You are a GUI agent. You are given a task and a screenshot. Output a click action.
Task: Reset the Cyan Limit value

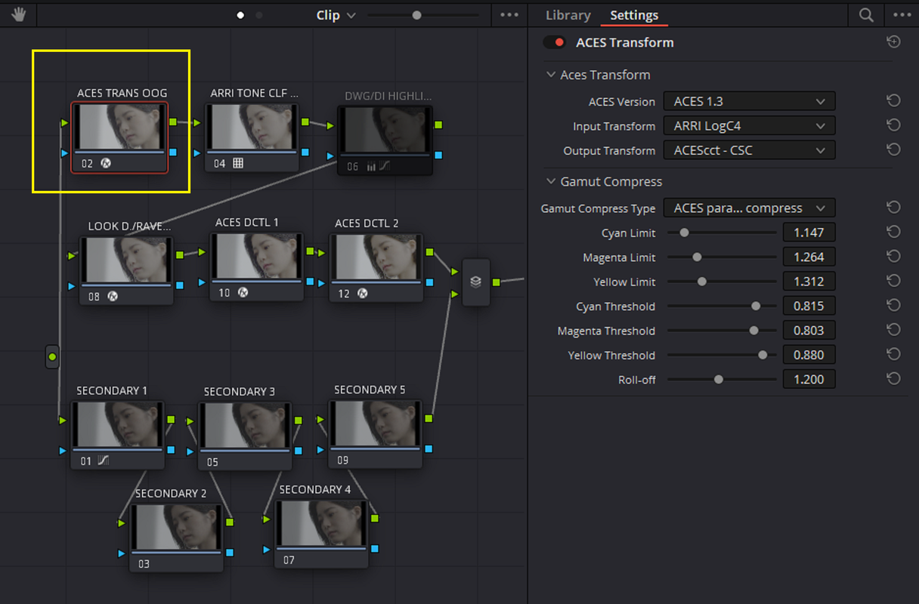click(893, 233)
